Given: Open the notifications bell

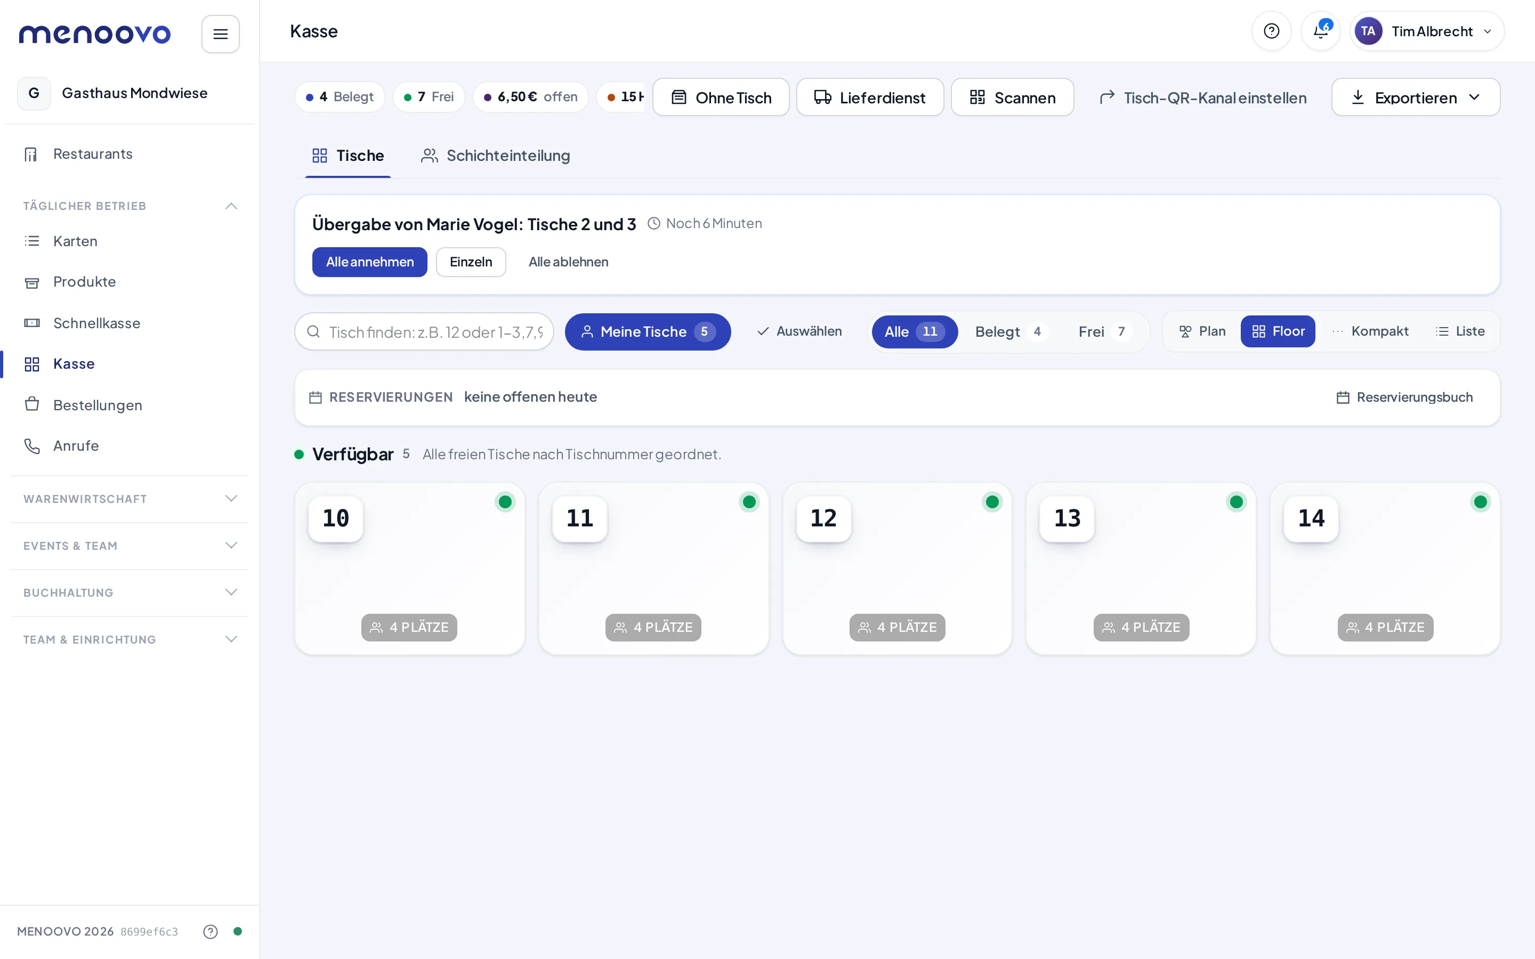Looking at the screenshot, I should [1321, 31].
